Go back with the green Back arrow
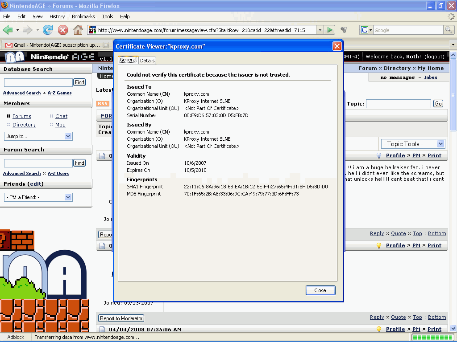Viewport: 457px width, 342px height. click(x=8, y=30)
